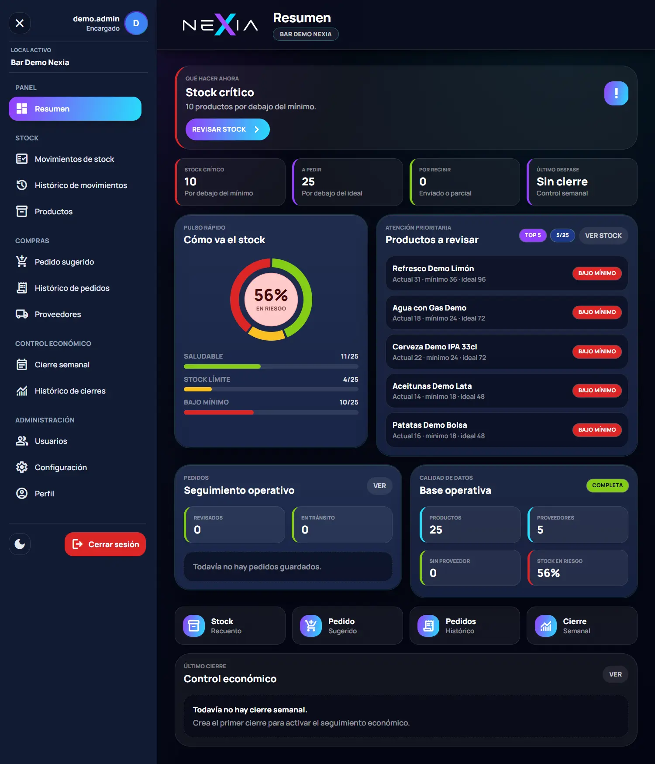655x764 pixels.
Task: Open Movimientos de stock menu item
Action: point(75,159)
